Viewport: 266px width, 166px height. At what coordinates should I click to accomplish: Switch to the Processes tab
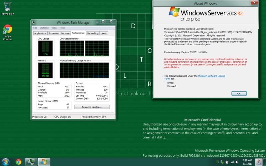(54, 34)
